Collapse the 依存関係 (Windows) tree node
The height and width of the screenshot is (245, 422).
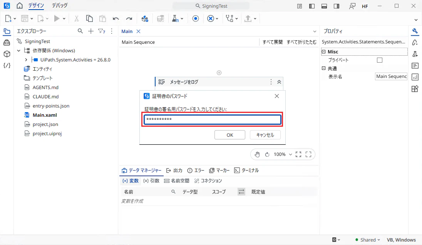(18, 50)
